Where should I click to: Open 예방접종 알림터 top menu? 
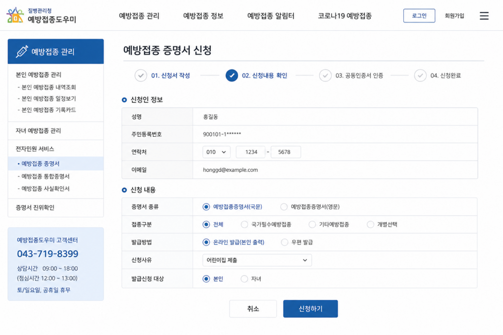[271, 16]
